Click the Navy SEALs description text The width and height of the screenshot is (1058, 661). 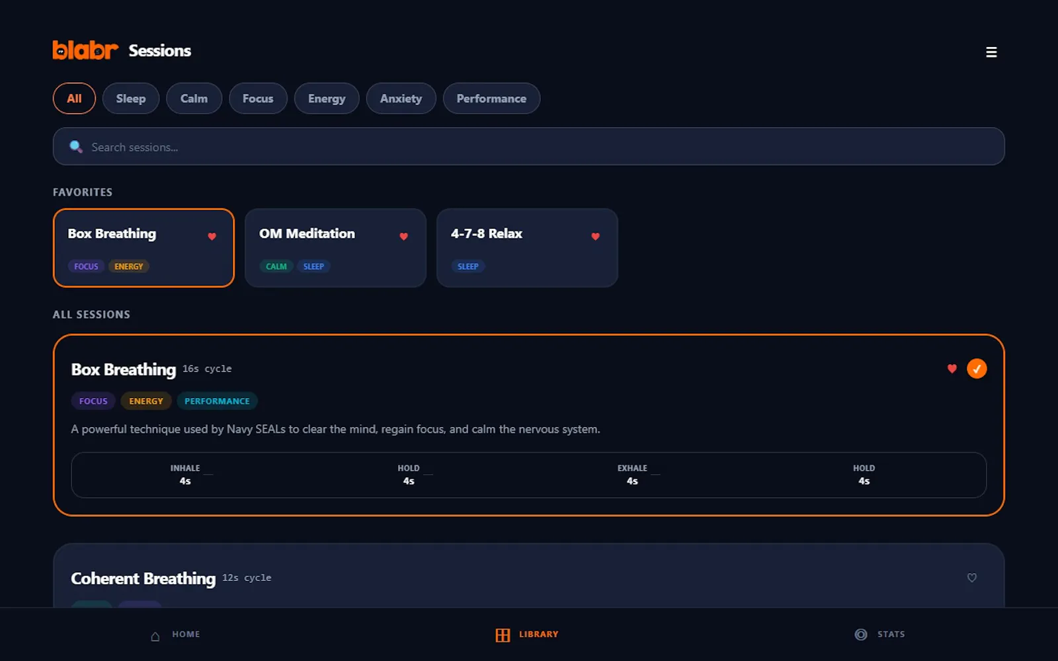tap(336, 430)
